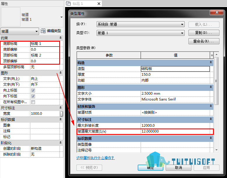Click the type parameters vertical scrollbar thumb
The image size is (227, 178).
point(216,81)
